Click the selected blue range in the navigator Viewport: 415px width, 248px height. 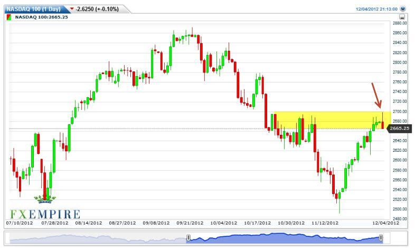coord(285,238)
